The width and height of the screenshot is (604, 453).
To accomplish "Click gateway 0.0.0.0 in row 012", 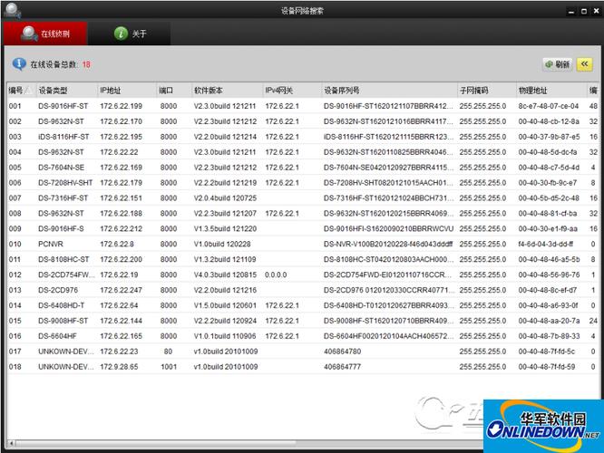I will click(x=276, y=275).
